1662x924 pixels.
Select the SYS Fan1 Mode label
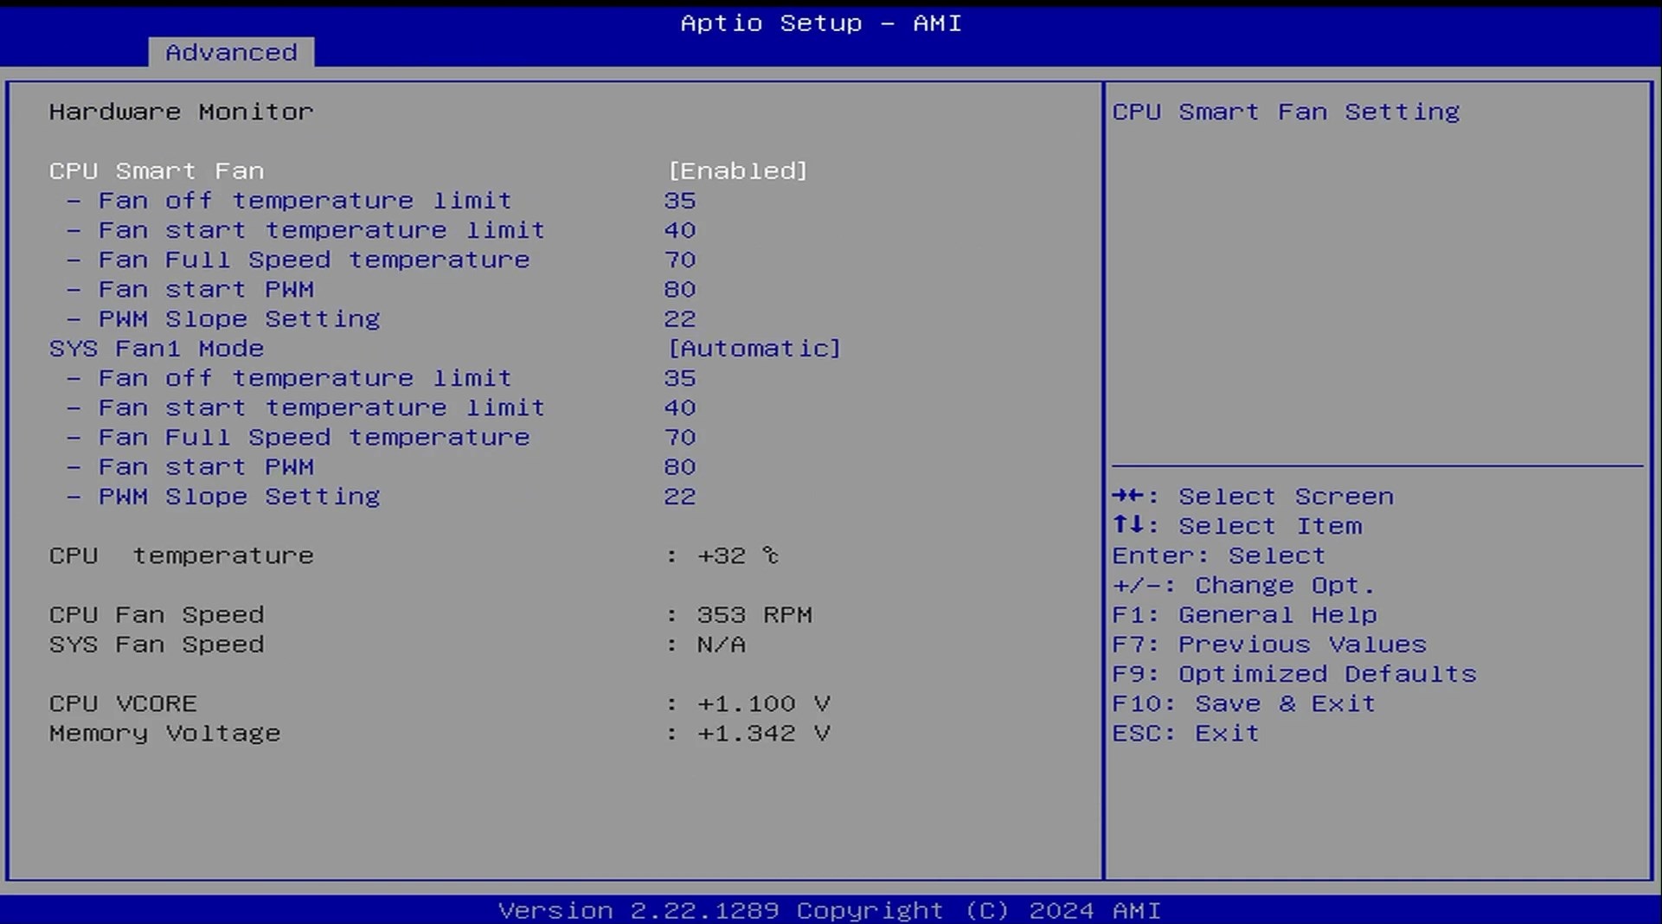click(157, 349)
